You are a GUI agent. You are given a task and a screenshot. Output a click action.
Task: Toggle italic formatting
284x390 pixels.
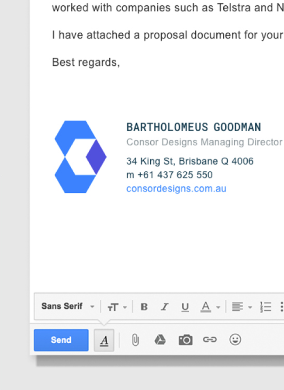pyautogui.click(x=164, y=307)
